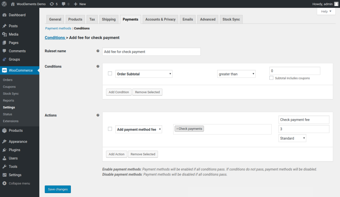Collapse the admin menu
340x197 pixels.
[5, 183]
